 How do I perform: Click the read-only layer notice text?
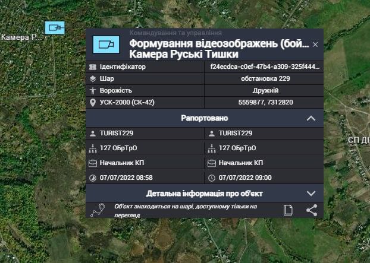click(186, 211)
